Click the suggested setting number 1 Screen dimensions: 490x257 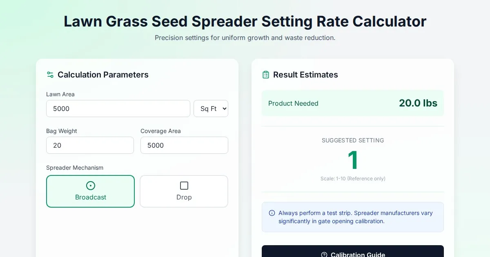353,160
